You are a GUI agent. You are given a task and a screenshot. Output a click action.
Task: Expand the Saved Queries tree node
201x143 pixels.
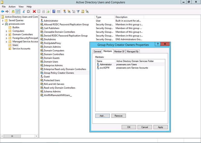(3, 21)
